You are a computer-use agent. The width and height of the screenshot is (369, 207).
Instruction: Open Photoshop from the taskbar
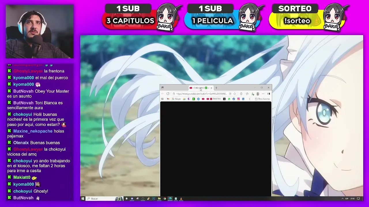(154, 198)
